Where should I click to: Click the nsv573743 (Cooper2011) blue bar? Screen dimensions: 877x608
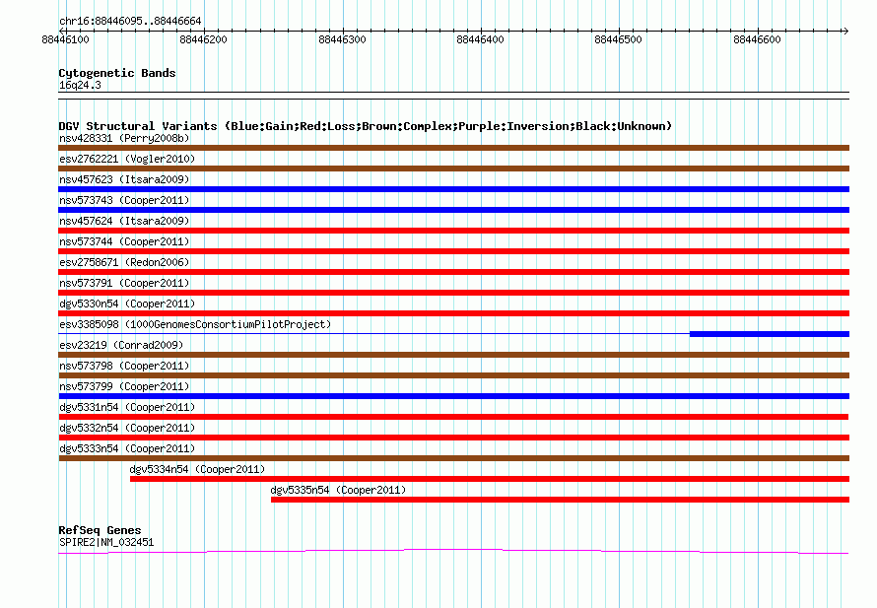click(453, 210)
